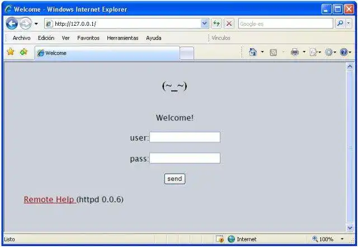Follow the Remote Help link
Viewport: 358px width, 247px height.
pos(50,199)
